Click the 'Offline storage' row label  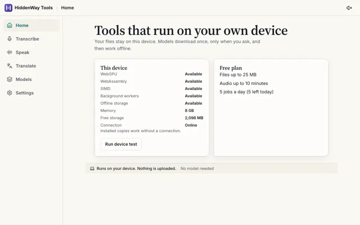click(114, 103)
